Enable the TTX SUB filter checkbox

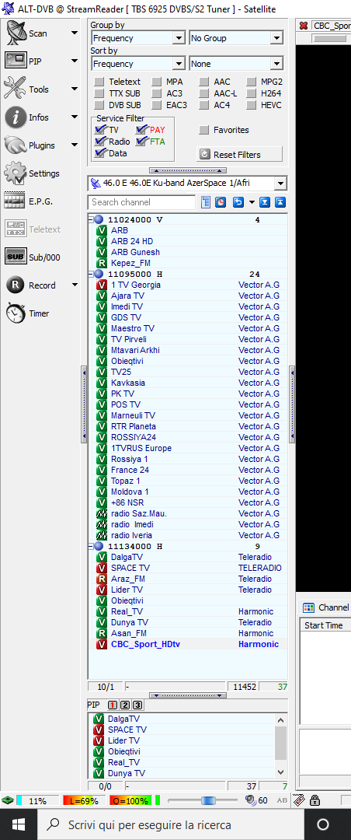click(99, 93)
